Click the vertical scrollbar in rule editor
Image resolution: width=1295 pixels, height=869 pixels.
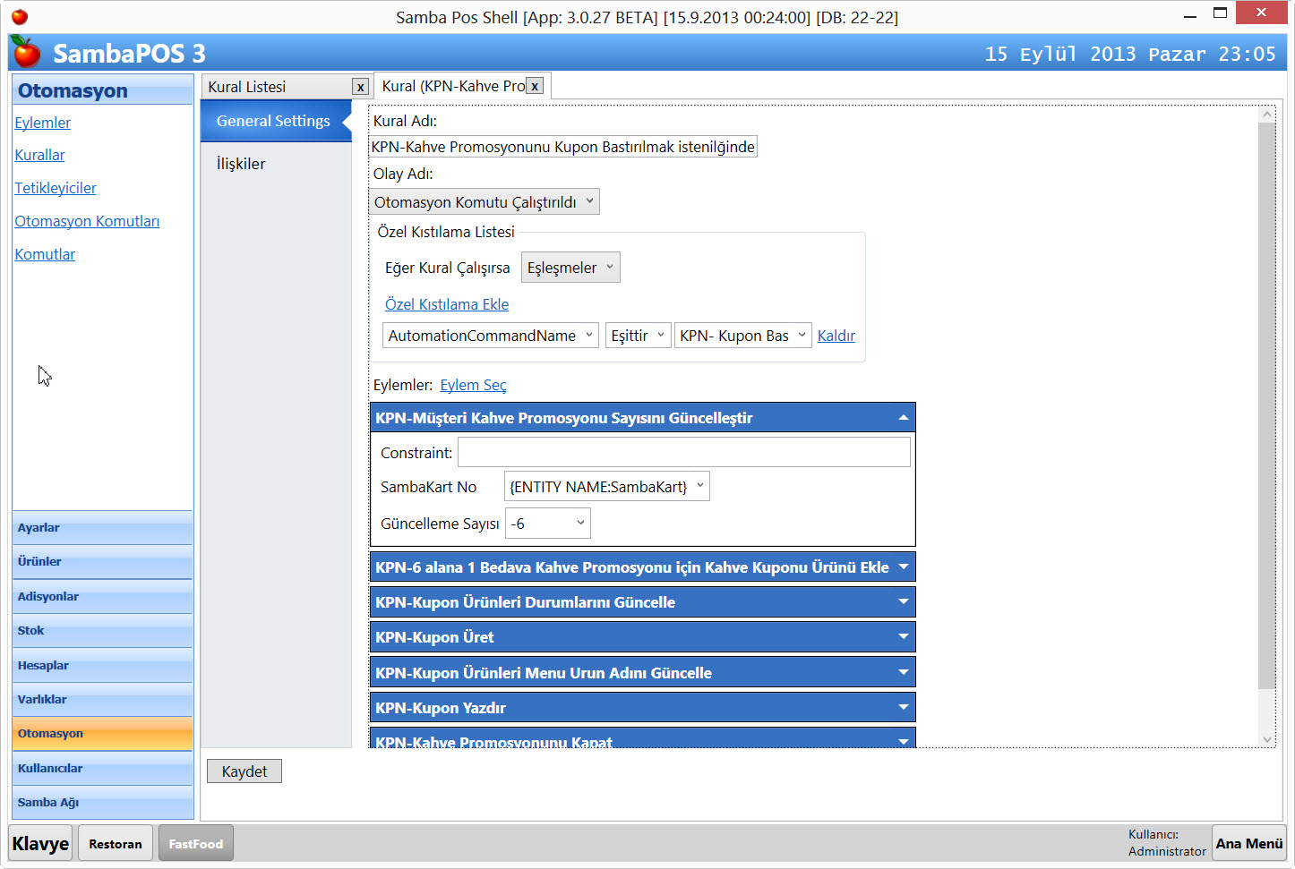1266,403
